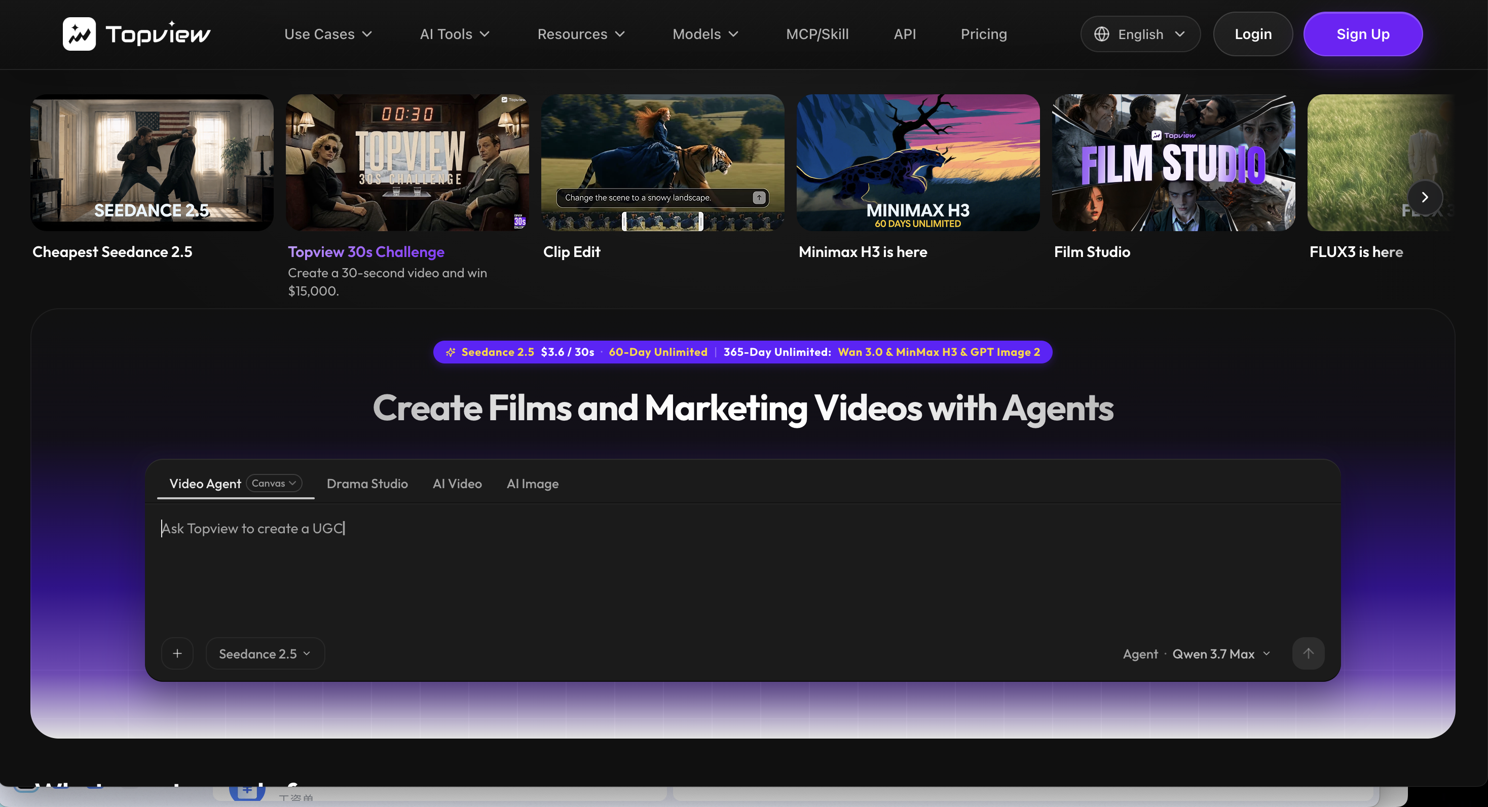Viewport: 1488px width, 807px height.
Task: Open the Clip Edit tiger thumbnail
Action: (662, 162)
